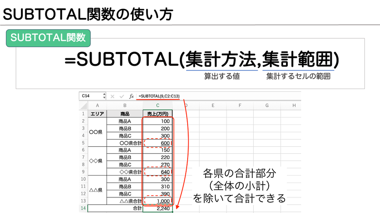Click the formula =SUBTOTAL(9,C2:C13) in formula bar
Screen dimensions: 380x213
coord(159,96)
